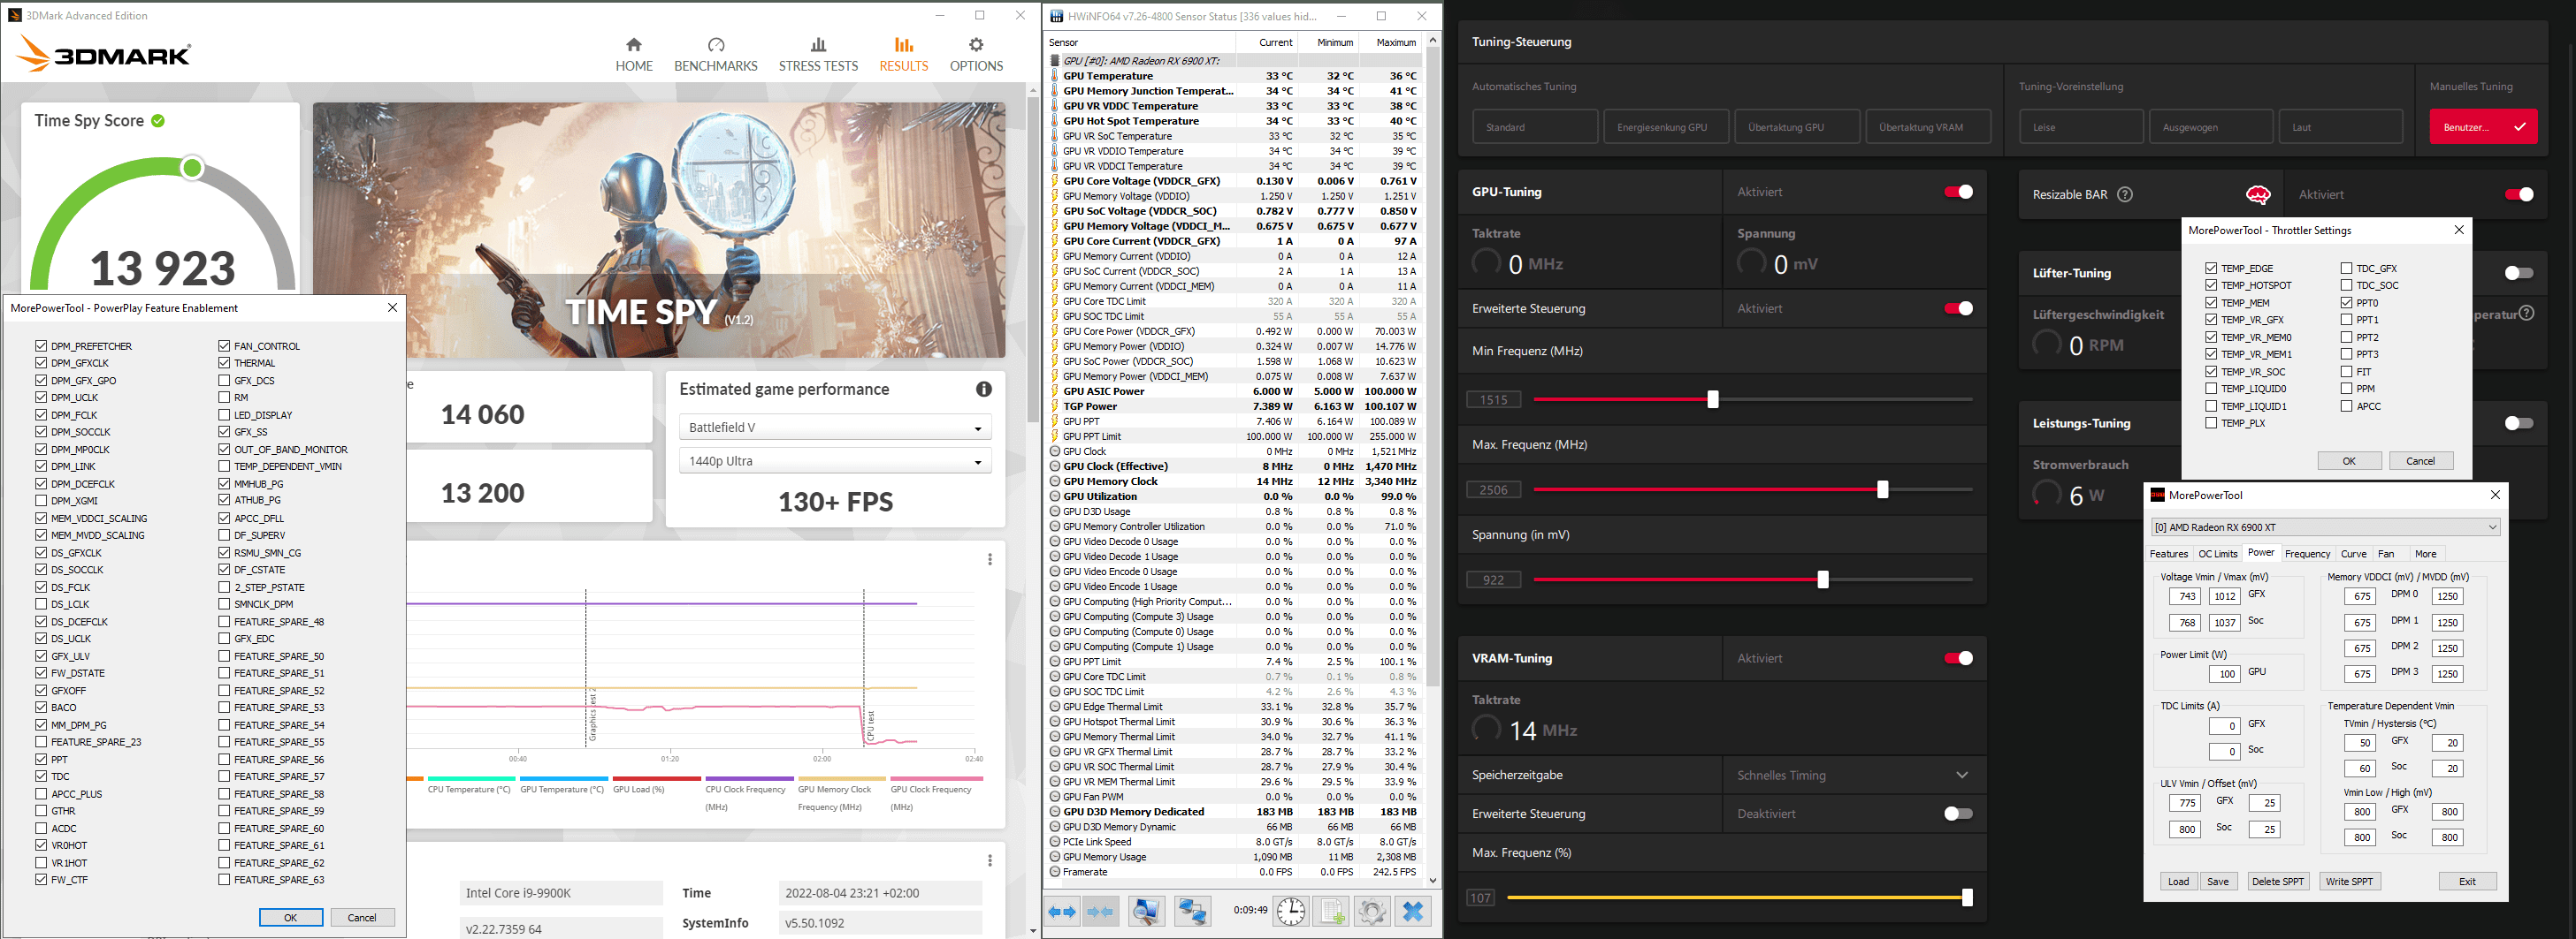Open the Frequency tab in MorePowerTool

(x=2307, y=555)
